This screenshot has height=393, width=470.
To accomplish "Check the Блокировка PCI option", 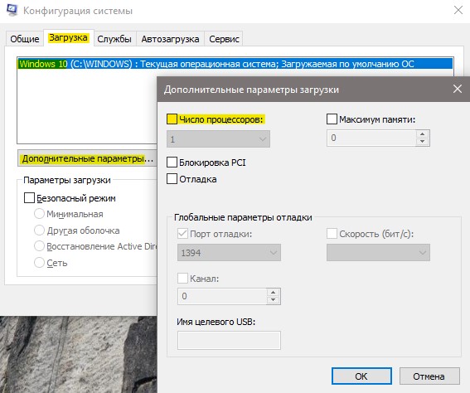I will point(172,163).
